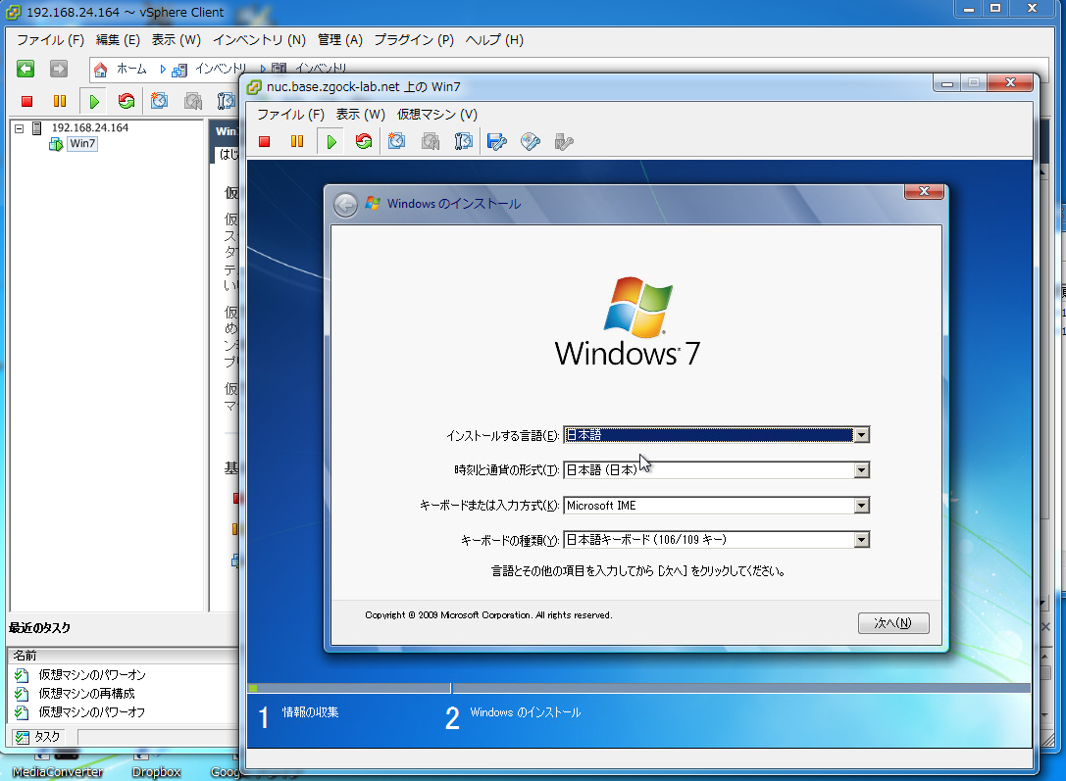Open ファイル (F) menu in Win7 console window
The height and width of the screenshot is (781, 1066).
click(x=290, y=114)
